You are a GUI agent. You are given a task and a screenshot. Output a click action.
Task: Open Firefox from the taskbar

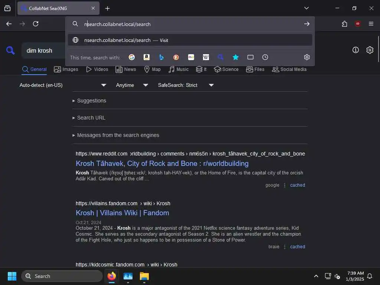click(111, 276)
